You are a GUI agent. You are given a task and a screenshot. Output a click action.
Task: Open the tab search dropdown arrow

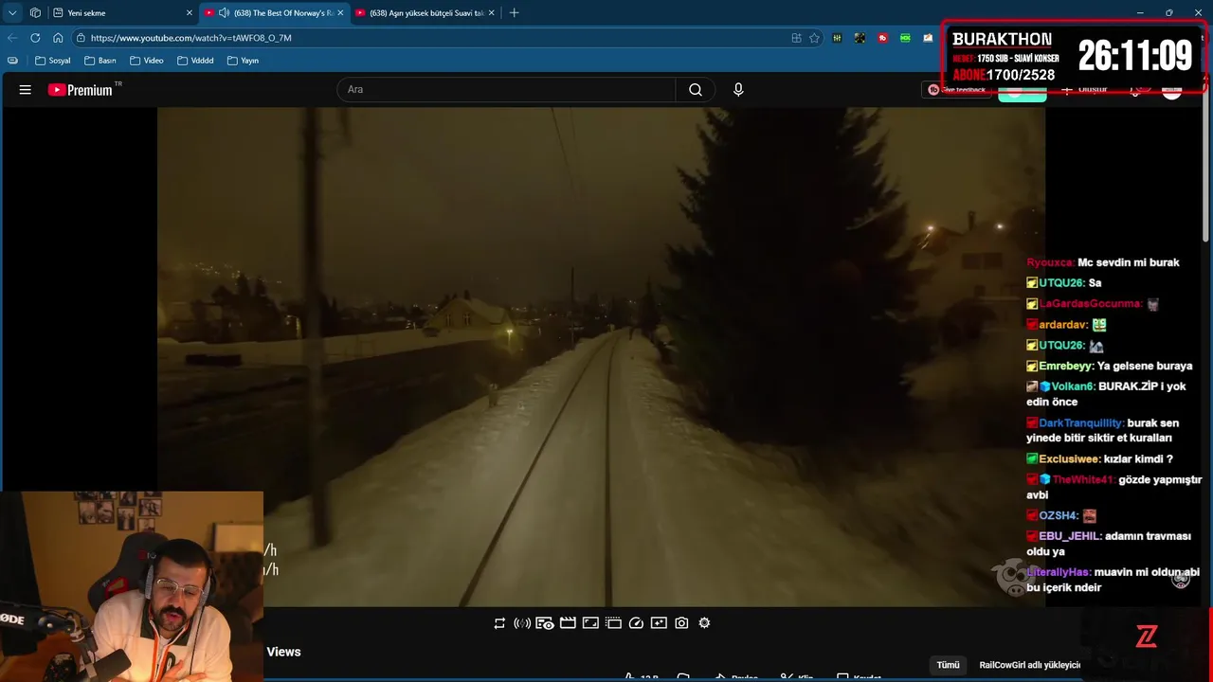12,13
